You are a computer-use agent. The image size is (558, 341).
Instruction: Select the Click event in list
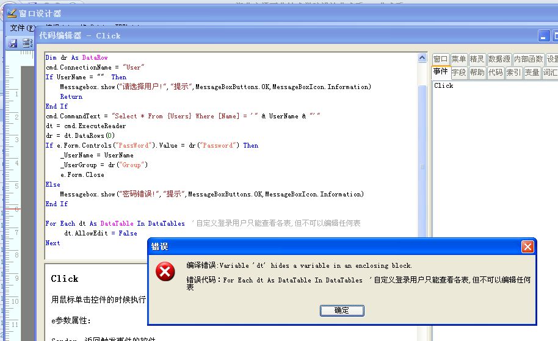(x=444, y=86)
